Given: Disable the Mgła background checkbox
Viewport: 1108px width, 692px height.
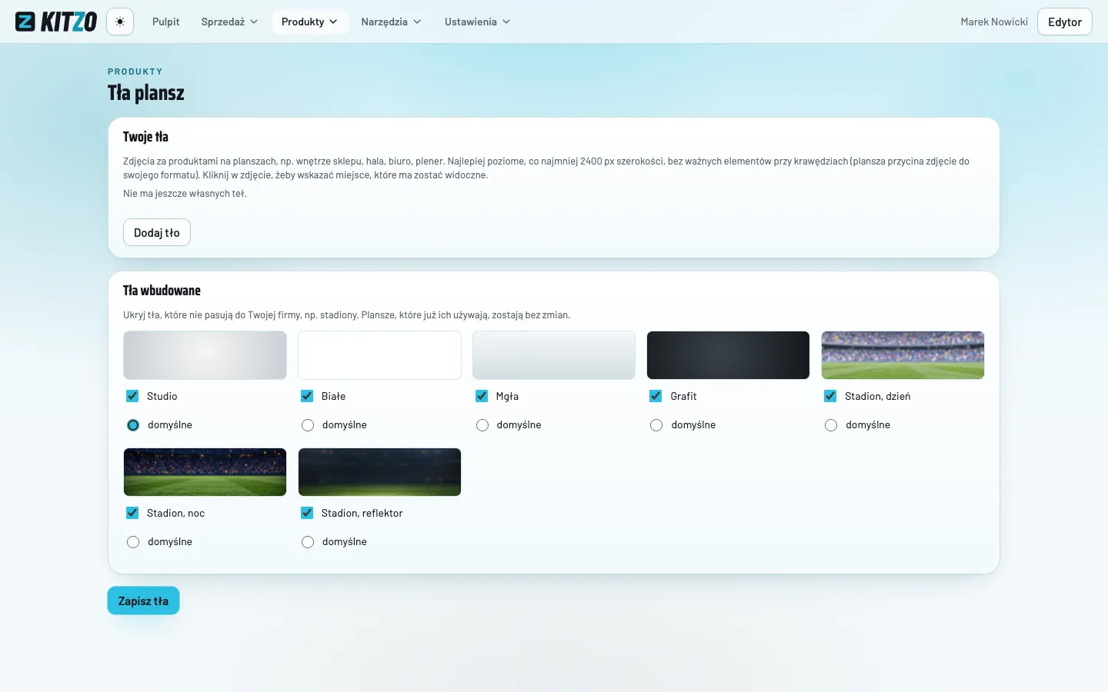Looking at the screenshot, I should [482, 396].
